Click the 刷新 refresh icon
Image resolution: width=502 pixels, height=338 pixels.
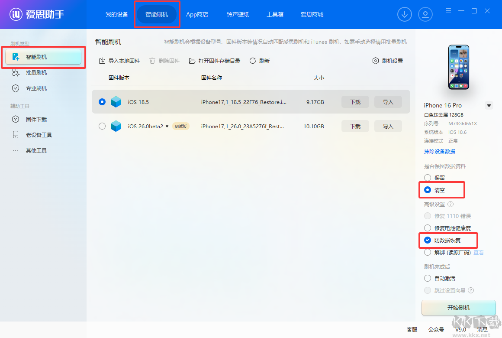[253, 61]
